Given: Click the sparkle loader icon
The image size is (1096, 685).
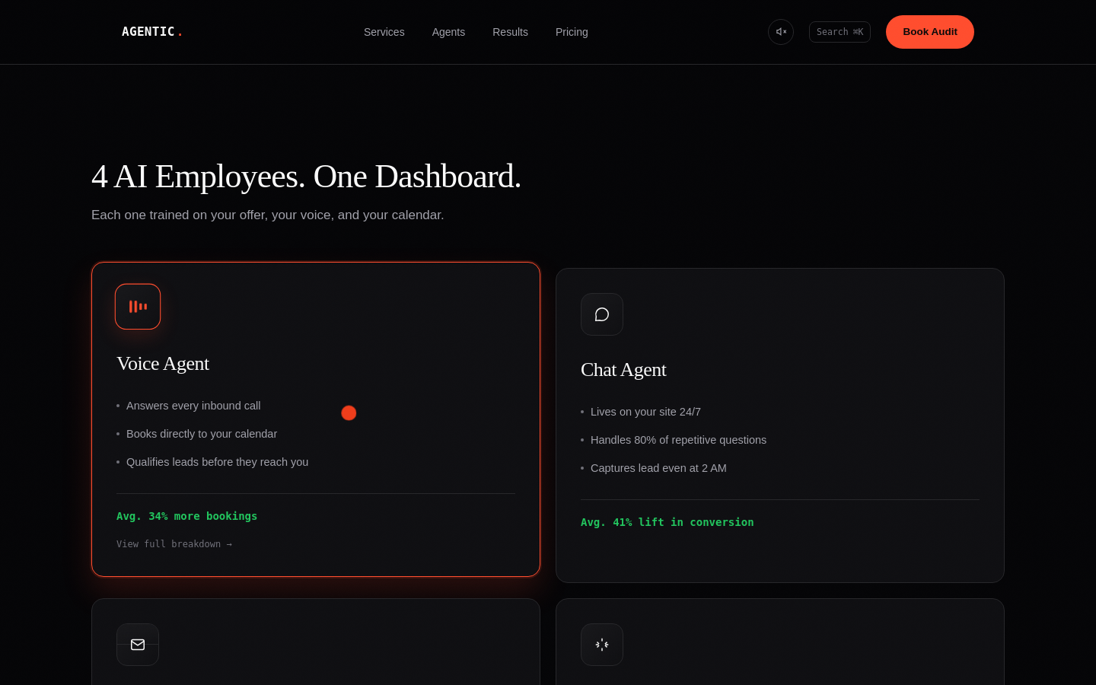Looking at the screenshot, I should [x=602, y=645].
